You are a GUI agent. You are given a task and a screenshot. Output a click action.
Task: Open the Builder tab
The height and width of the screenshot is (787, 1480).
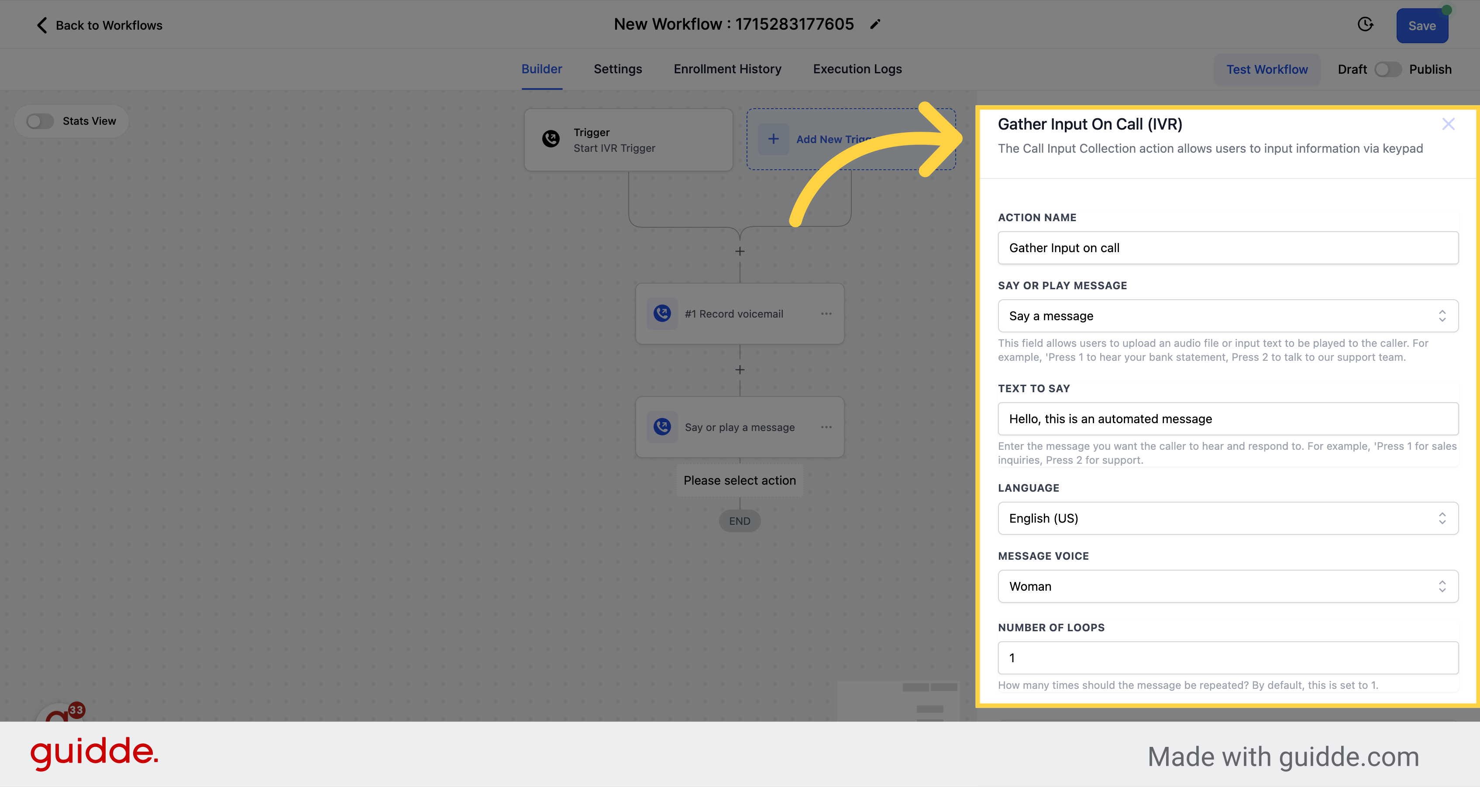tap(542, 68)
